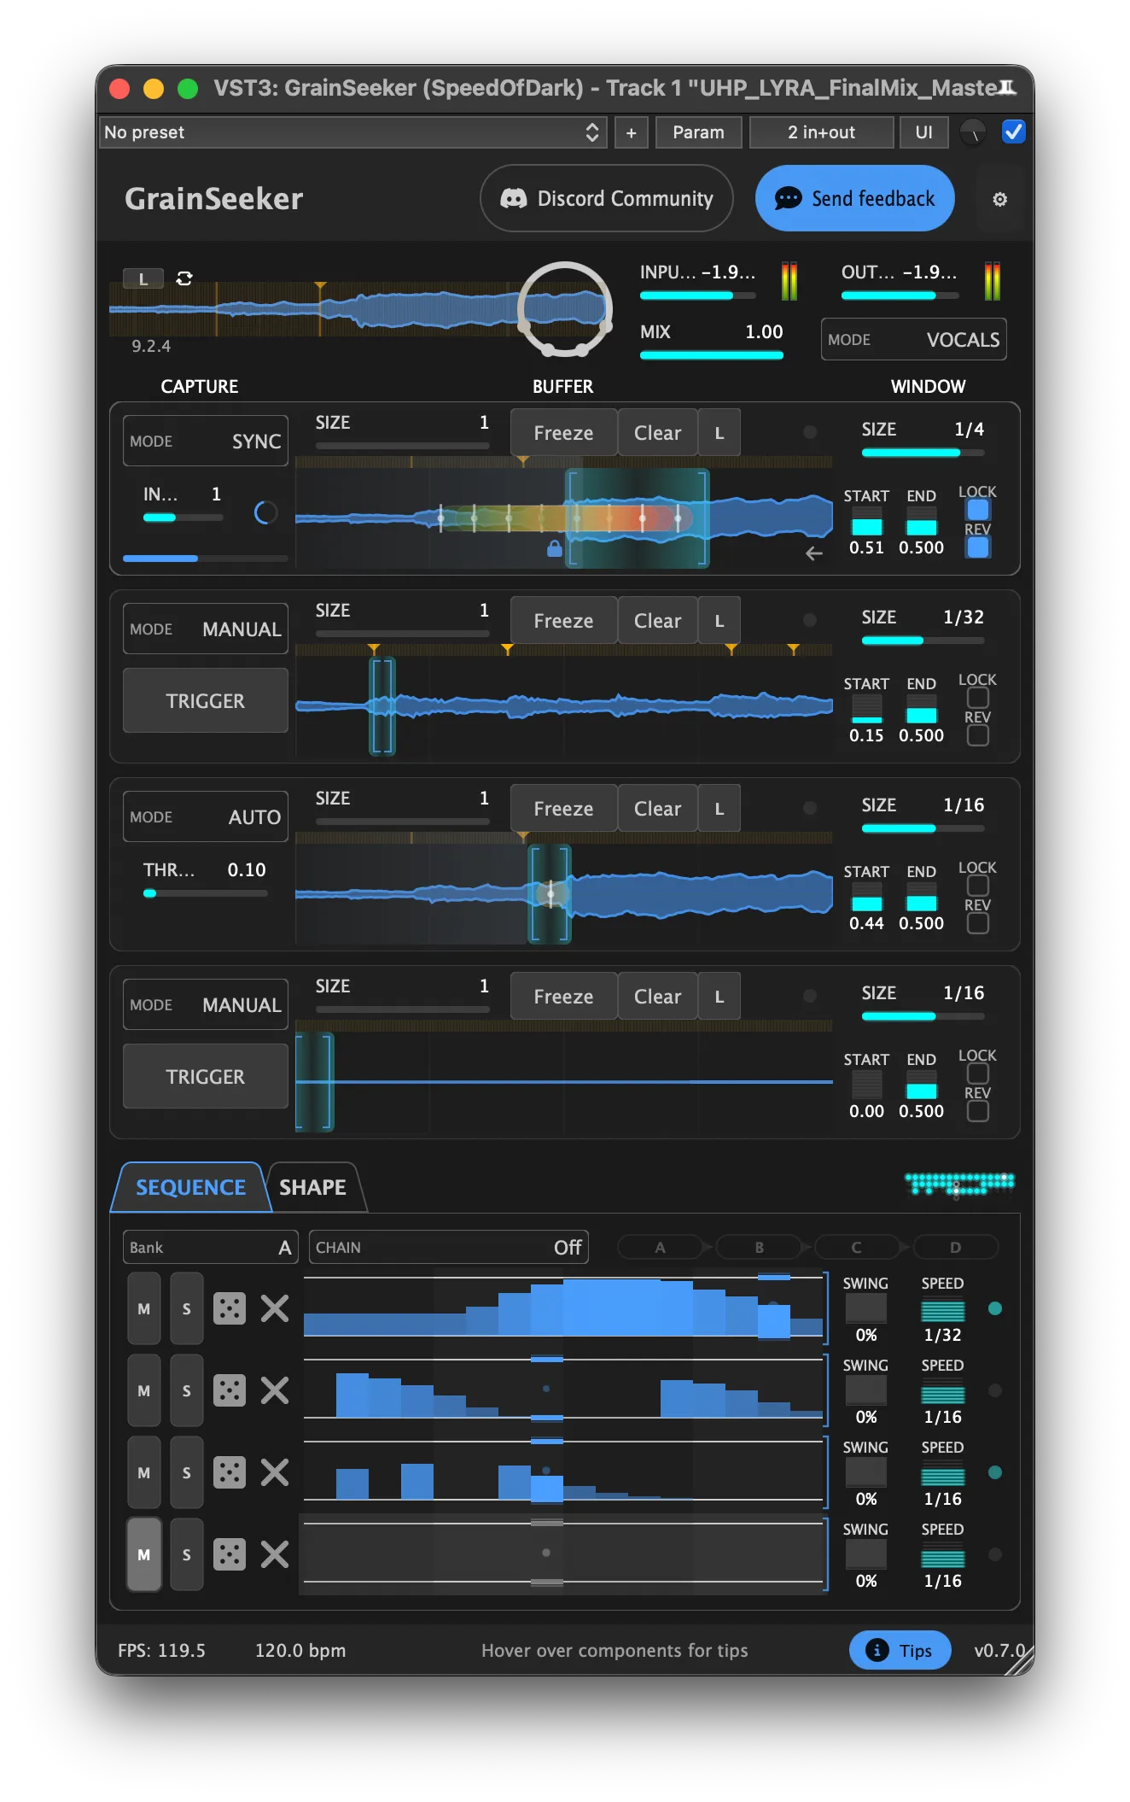Click L button in third buffer row

(x=719, y=809)
